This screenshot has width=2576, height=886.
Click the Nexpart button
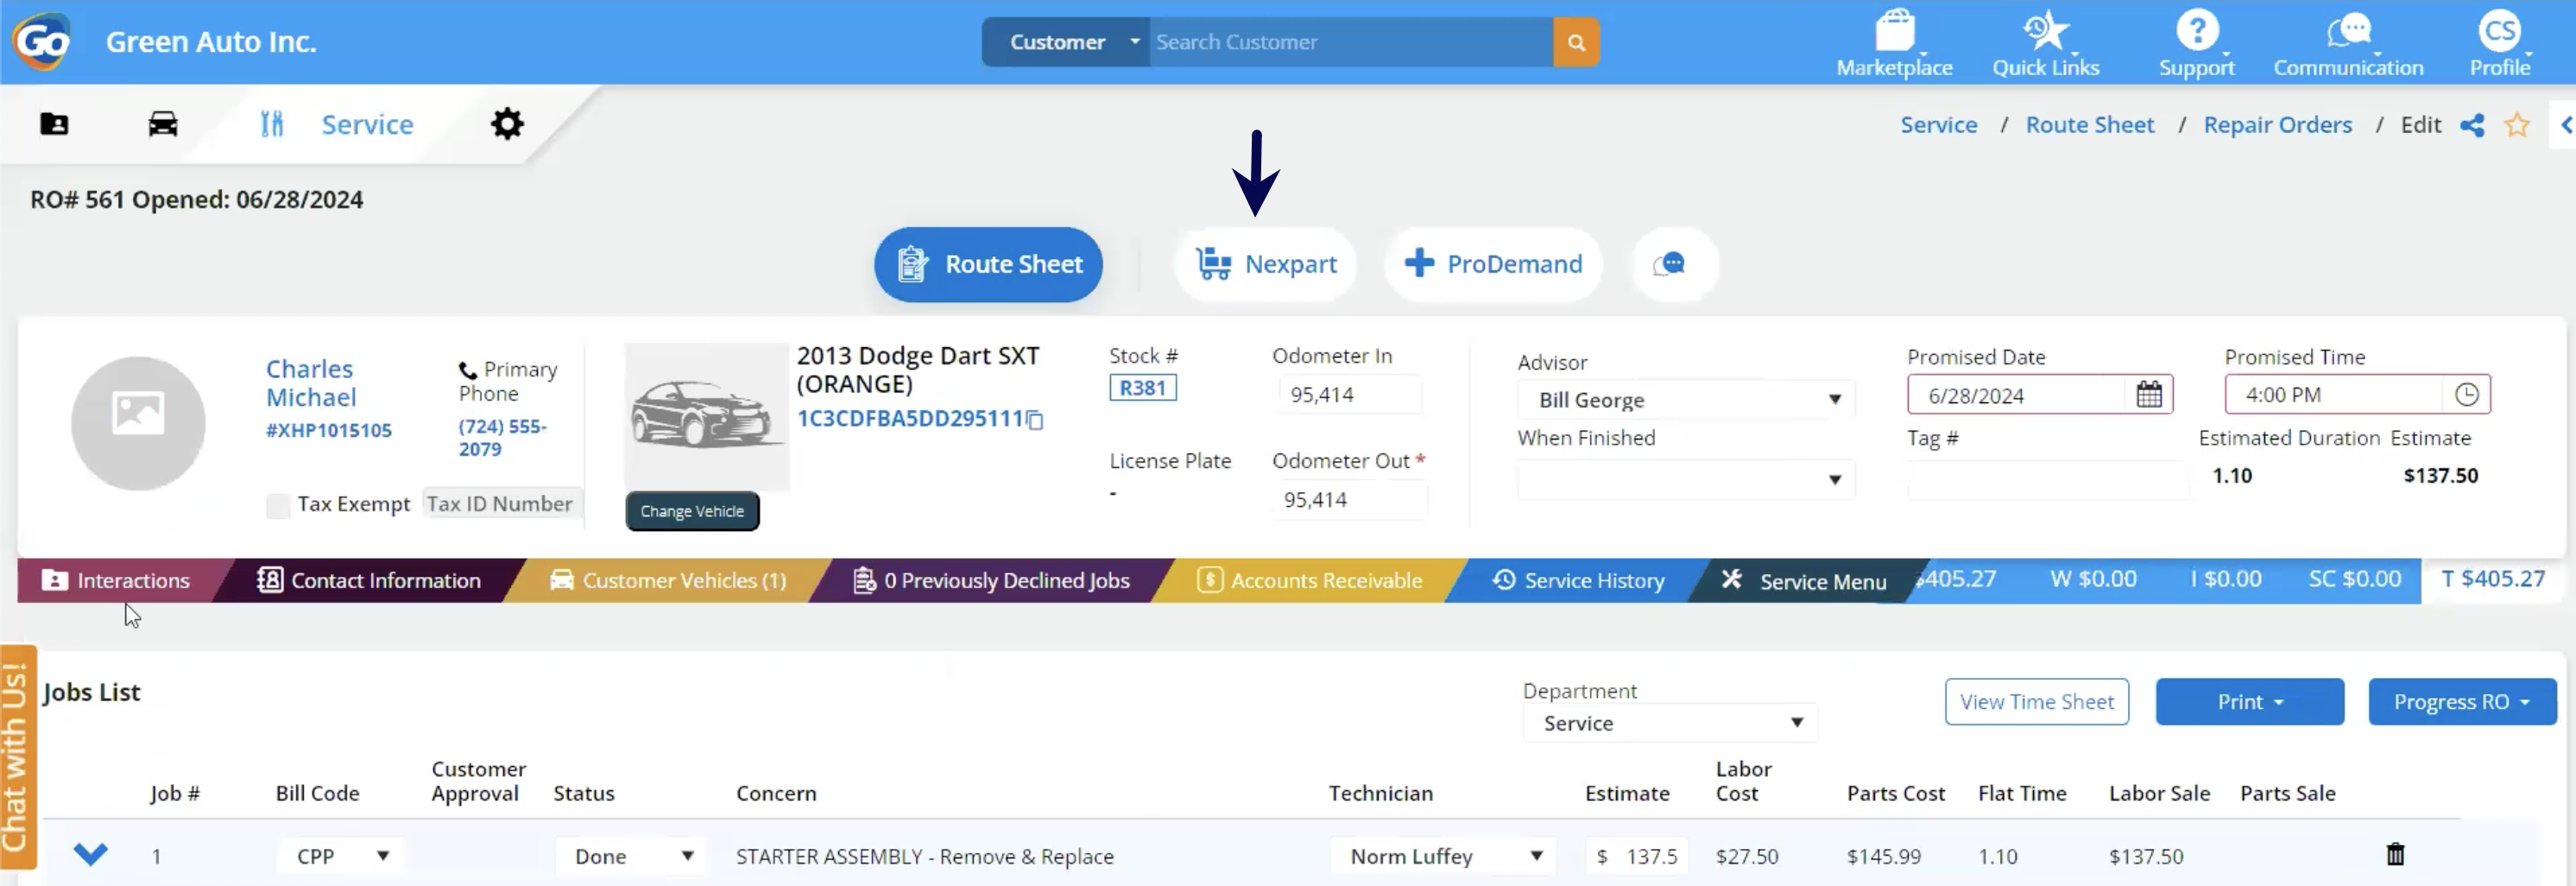[1266, 264]
